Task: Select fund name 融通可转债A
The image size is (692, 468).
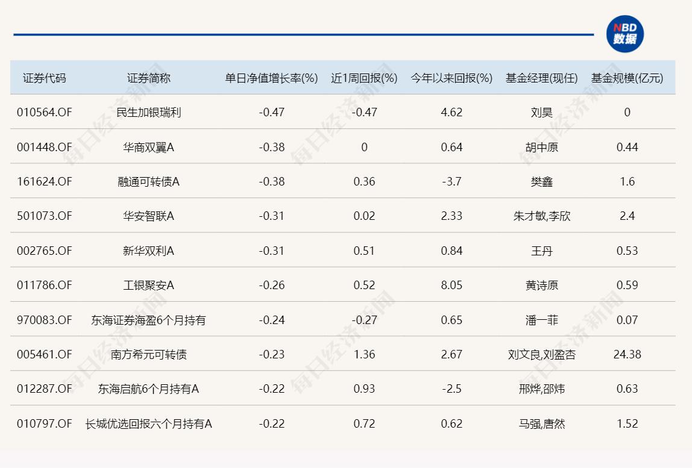Action: click(149, 181)
